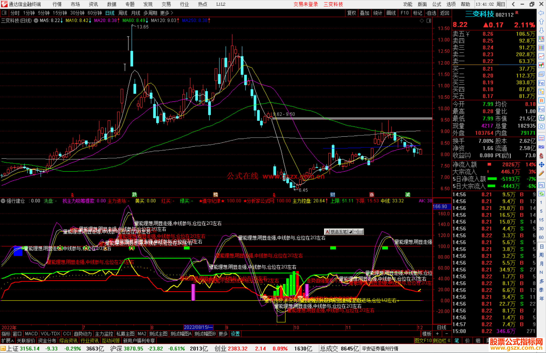Viewport: 546px width, 353px height.
Task: Click the 2022/08/15 date marker on timeline
Action: pyautogui.click(x=198, y=327)
